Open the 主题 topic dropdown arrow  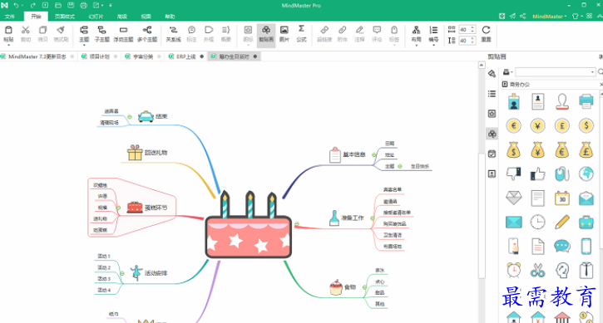pos(84,45)
